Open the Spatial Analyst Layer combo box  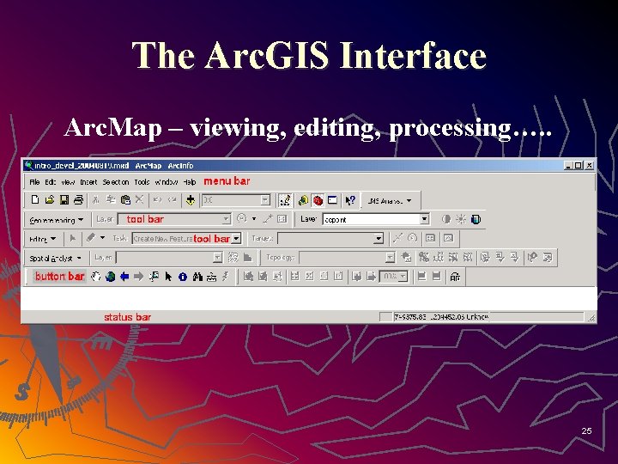point(169,258)
